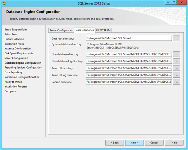The height and width of the screenshot is (150, 188).
Task: Edit the User database directory field
Action: tap(129, 54)
